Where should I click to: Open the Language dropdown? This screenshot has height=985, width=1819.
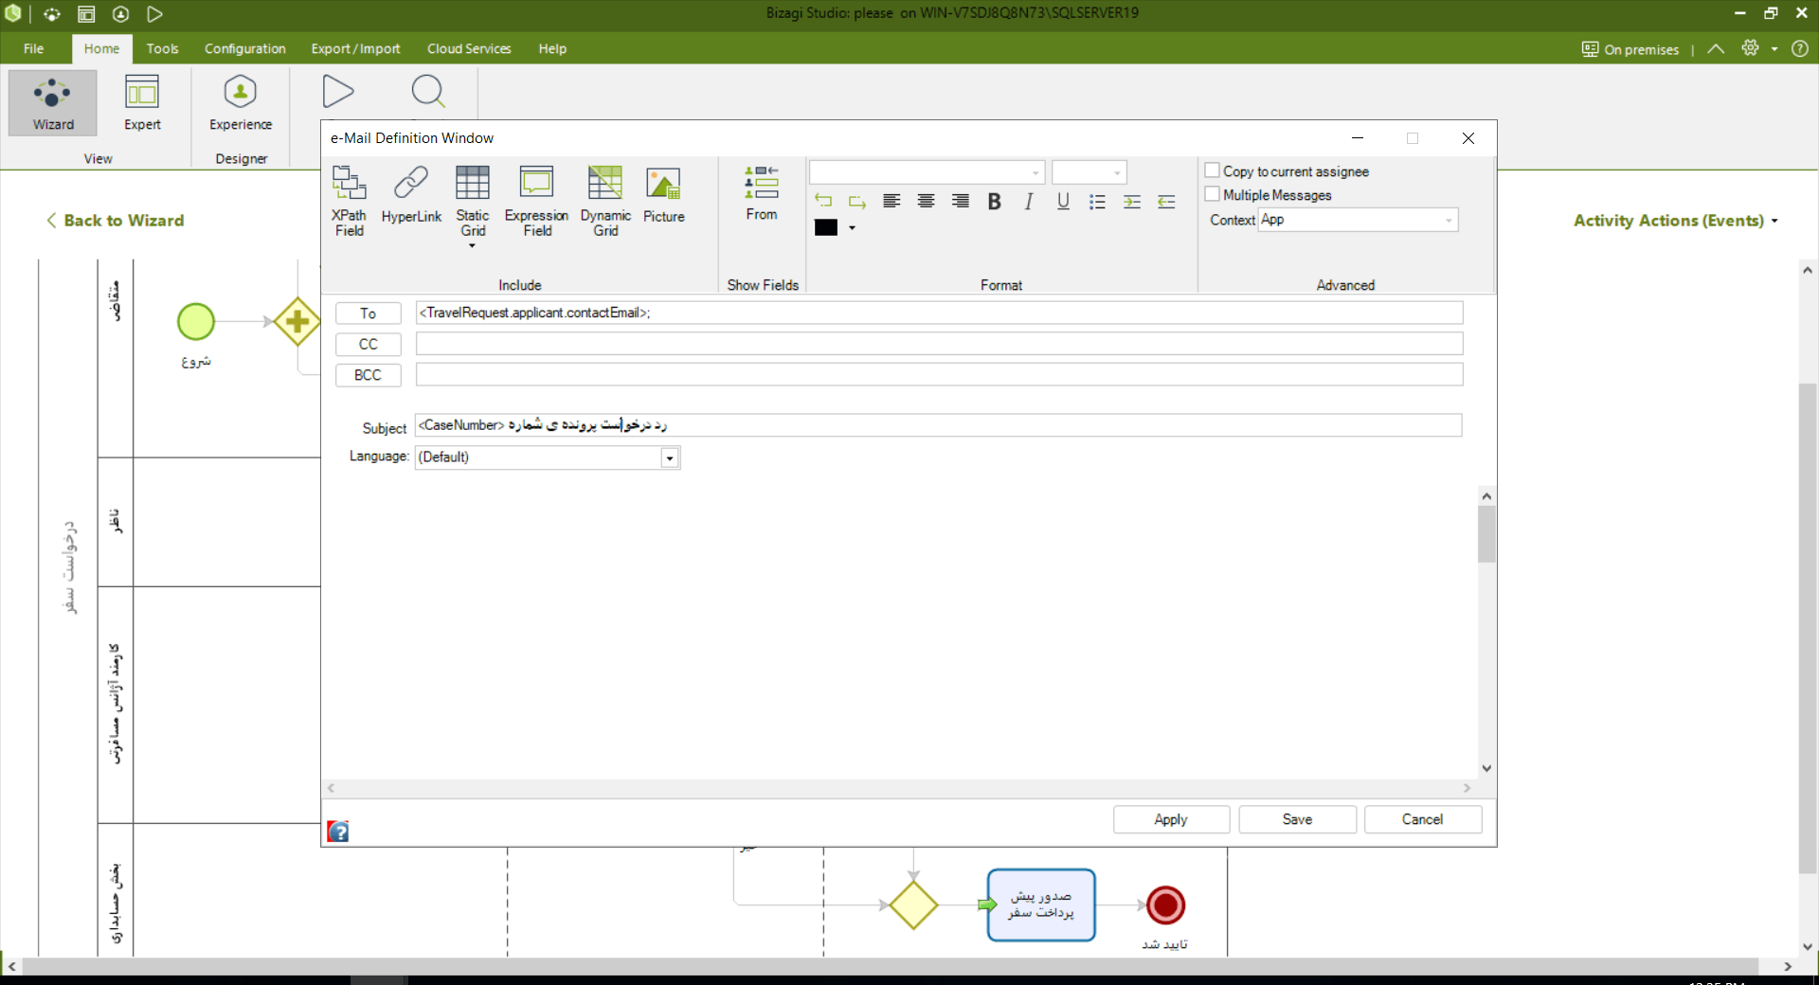670,458
